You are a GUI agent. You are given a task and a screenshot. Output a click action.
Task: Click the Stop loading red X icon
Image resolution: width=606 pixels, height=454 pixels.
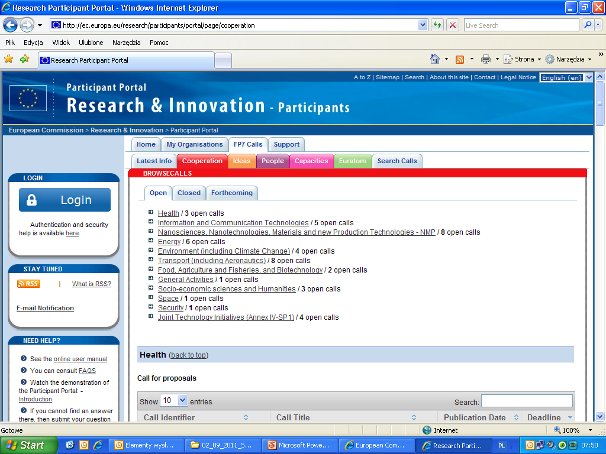453,25
